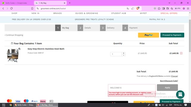Show hidden system tray icons chevron

[x=153, y=105]
